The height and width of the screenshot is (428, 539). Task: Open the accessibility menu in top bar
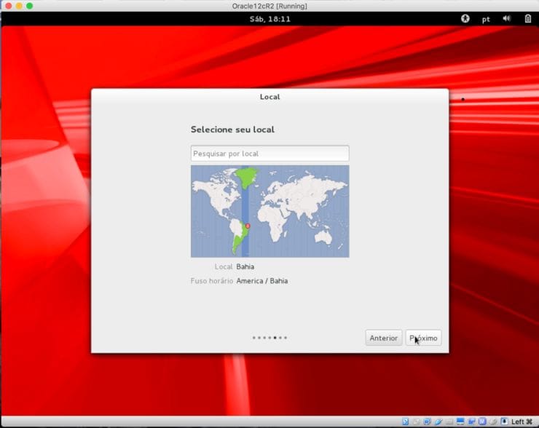(x=465, y=19)
